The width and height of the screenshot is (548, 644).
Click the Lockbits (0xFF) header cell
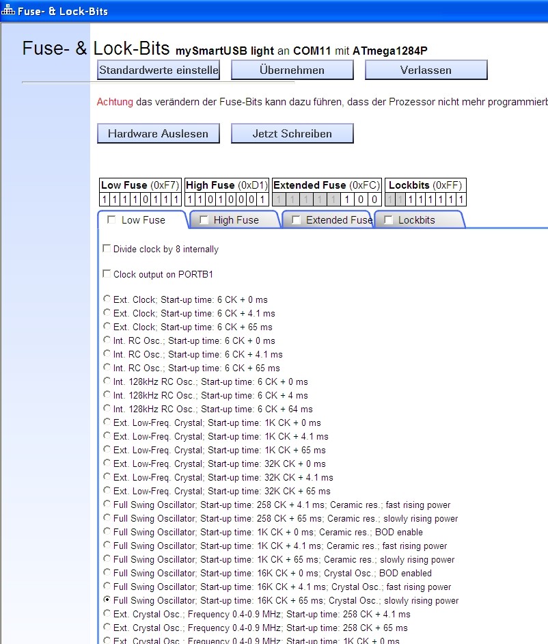(x=425, y=185)
